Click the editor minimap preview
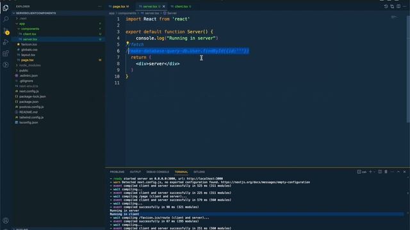Screen dimensions: 410x230 (x=395, y=17)
